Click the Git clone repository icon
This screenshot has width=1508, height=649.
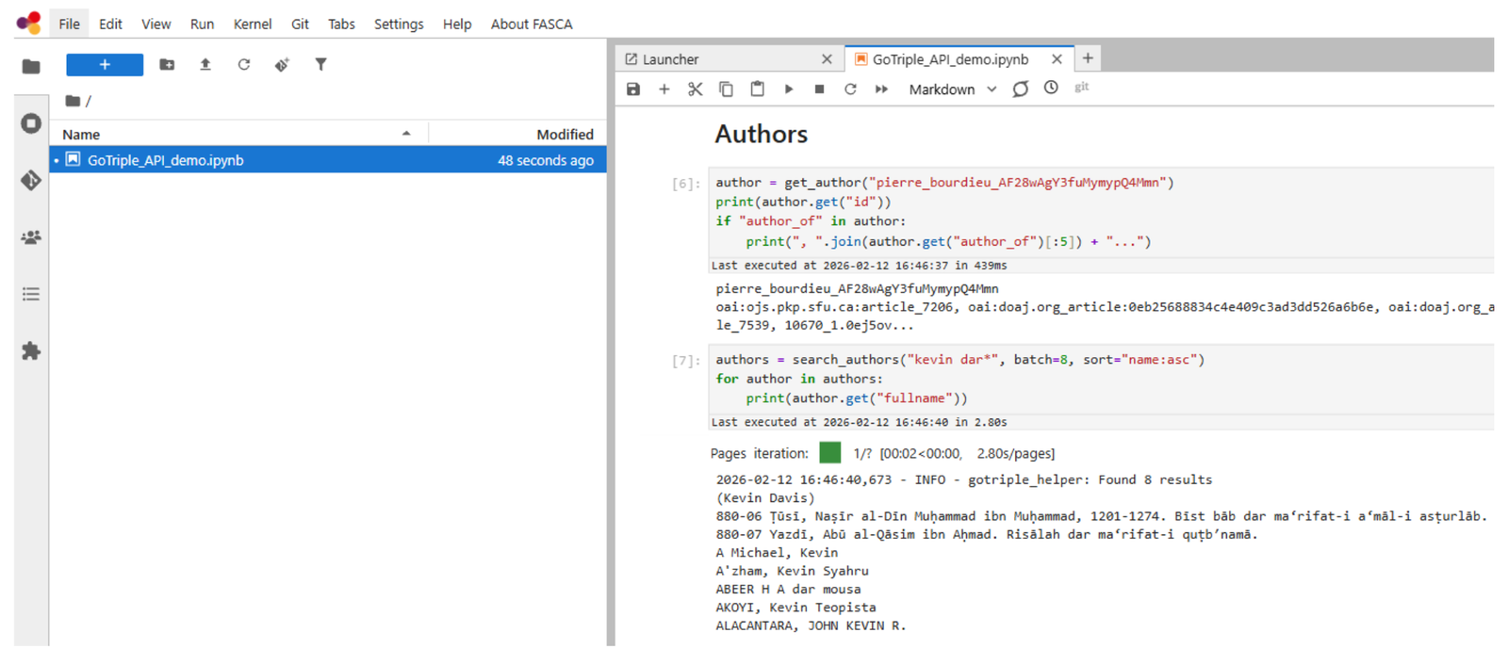(x=282, y=64)
